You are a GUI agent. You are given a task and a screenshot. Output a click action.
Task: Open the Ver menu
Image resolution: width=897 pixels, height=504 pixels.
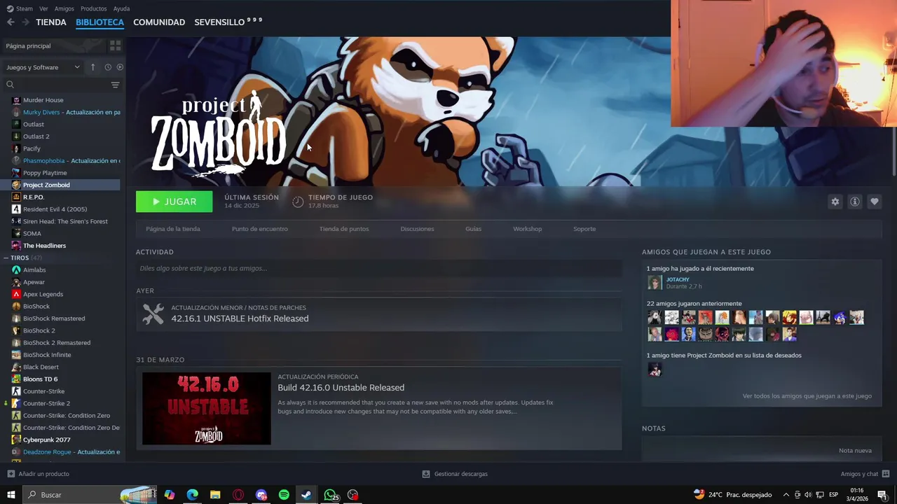pyautogui.click(x=43, y=8)
